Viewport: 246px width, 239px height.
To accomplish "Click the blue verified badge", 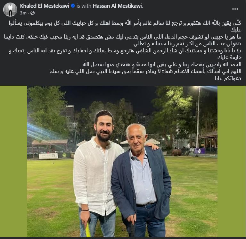I will click(73, 6).
